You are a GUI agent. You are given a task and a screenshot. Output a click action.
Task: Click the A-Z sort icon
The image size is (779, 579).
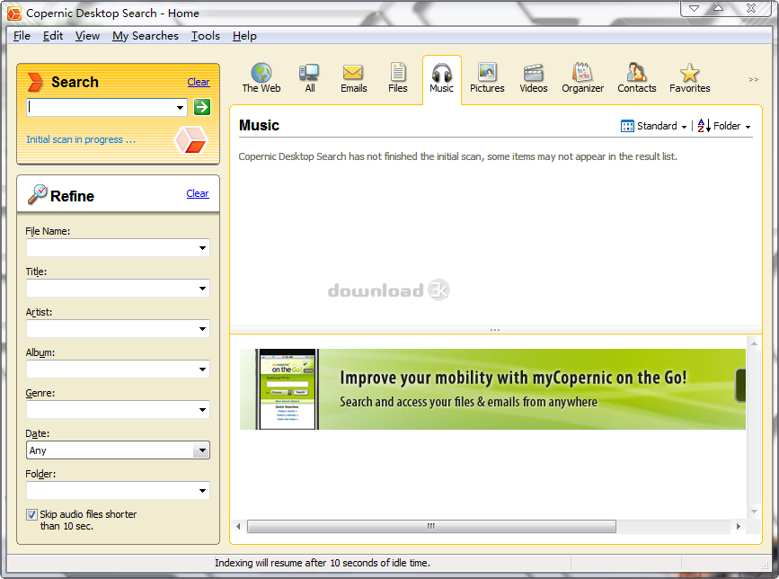(704, 126)
